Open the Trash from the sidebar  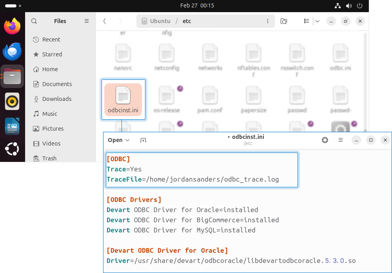pyautogui.click(x=49, y=158)
